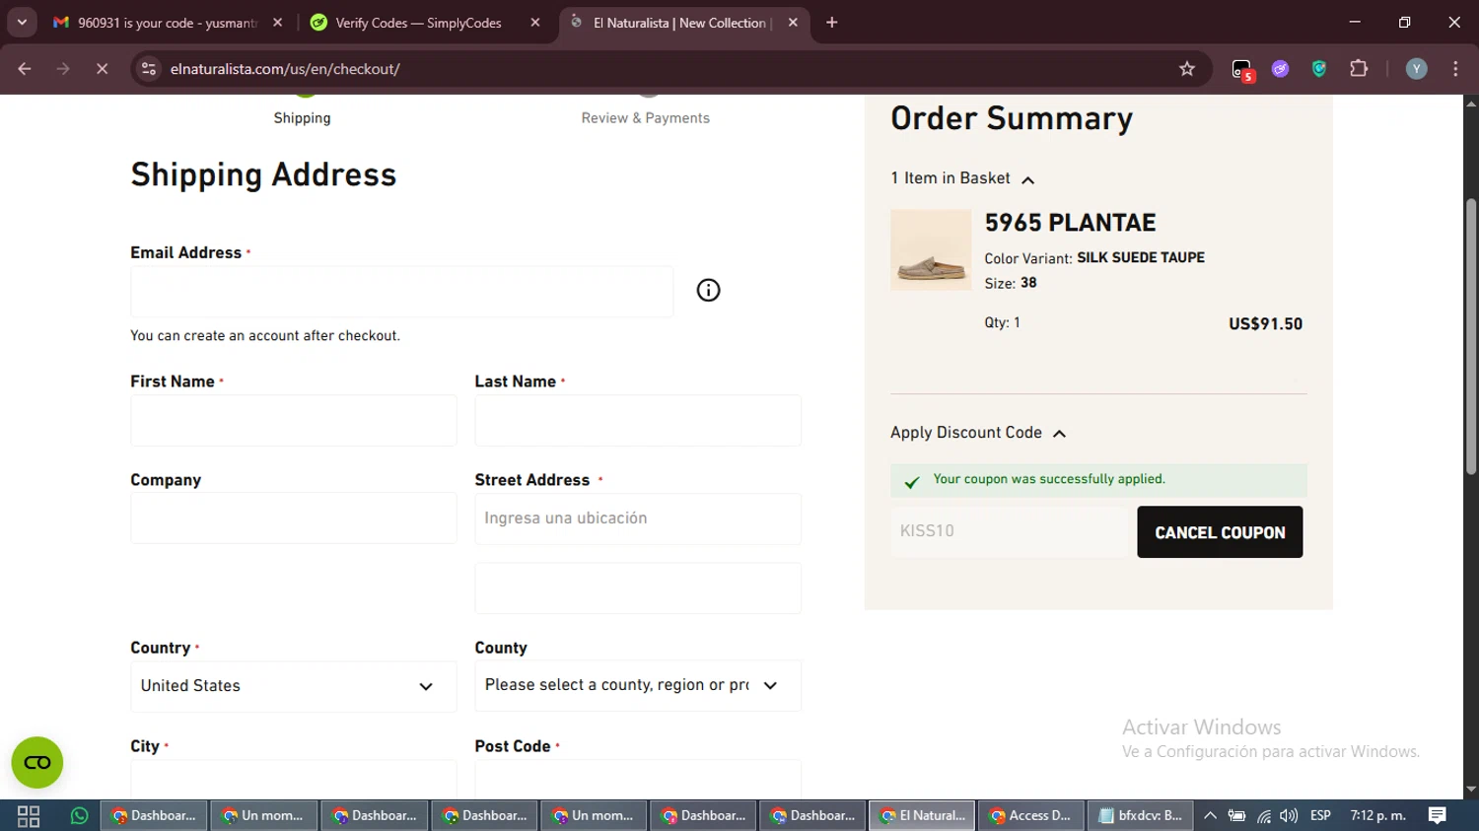The height and width of the screenshot is (831, 1479).
Task: Close the El Naturalista tab
Action: tap(793, 23)
